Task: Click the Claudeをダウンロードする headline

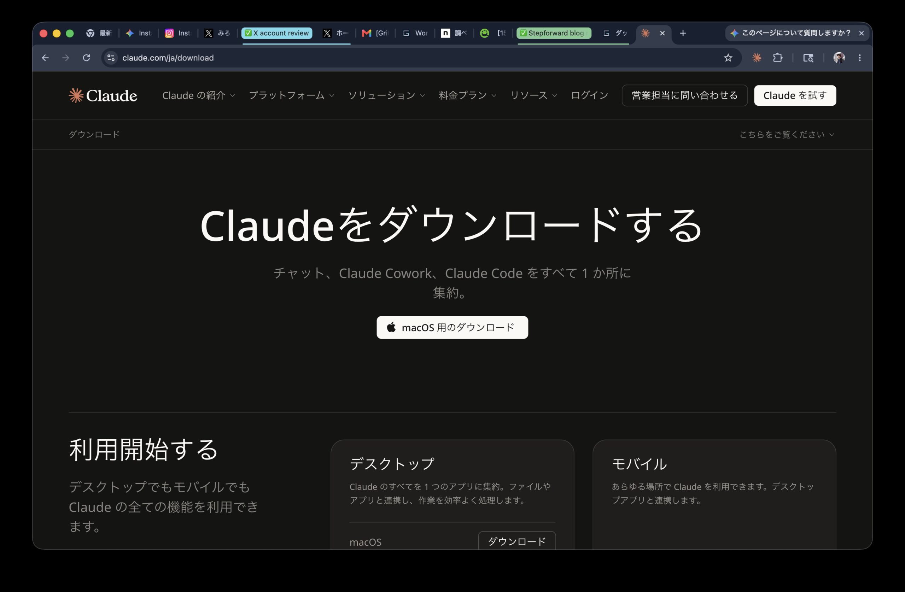Action: point(452,225)
